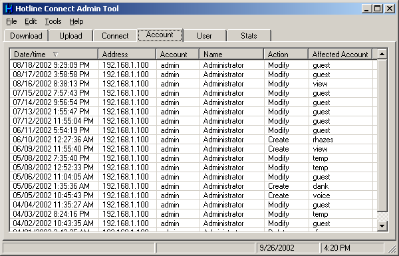
Task: Click the affected account 'voice'
Action: click(x=321, y=195)
